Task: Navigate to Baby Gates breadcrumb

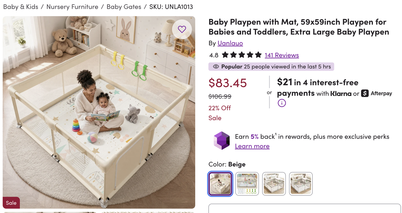Action: click(x=124, y=7)
